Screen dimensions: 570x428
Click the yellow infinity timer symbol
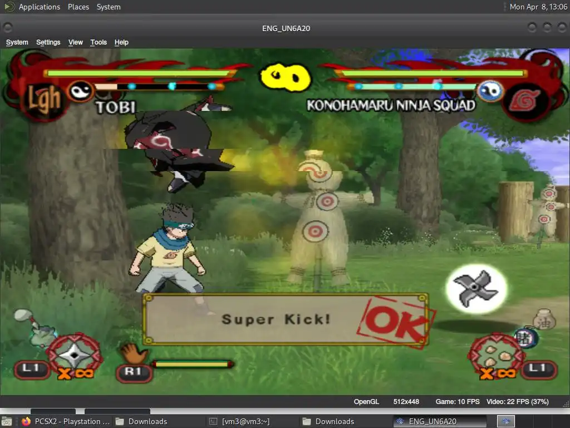286,77
